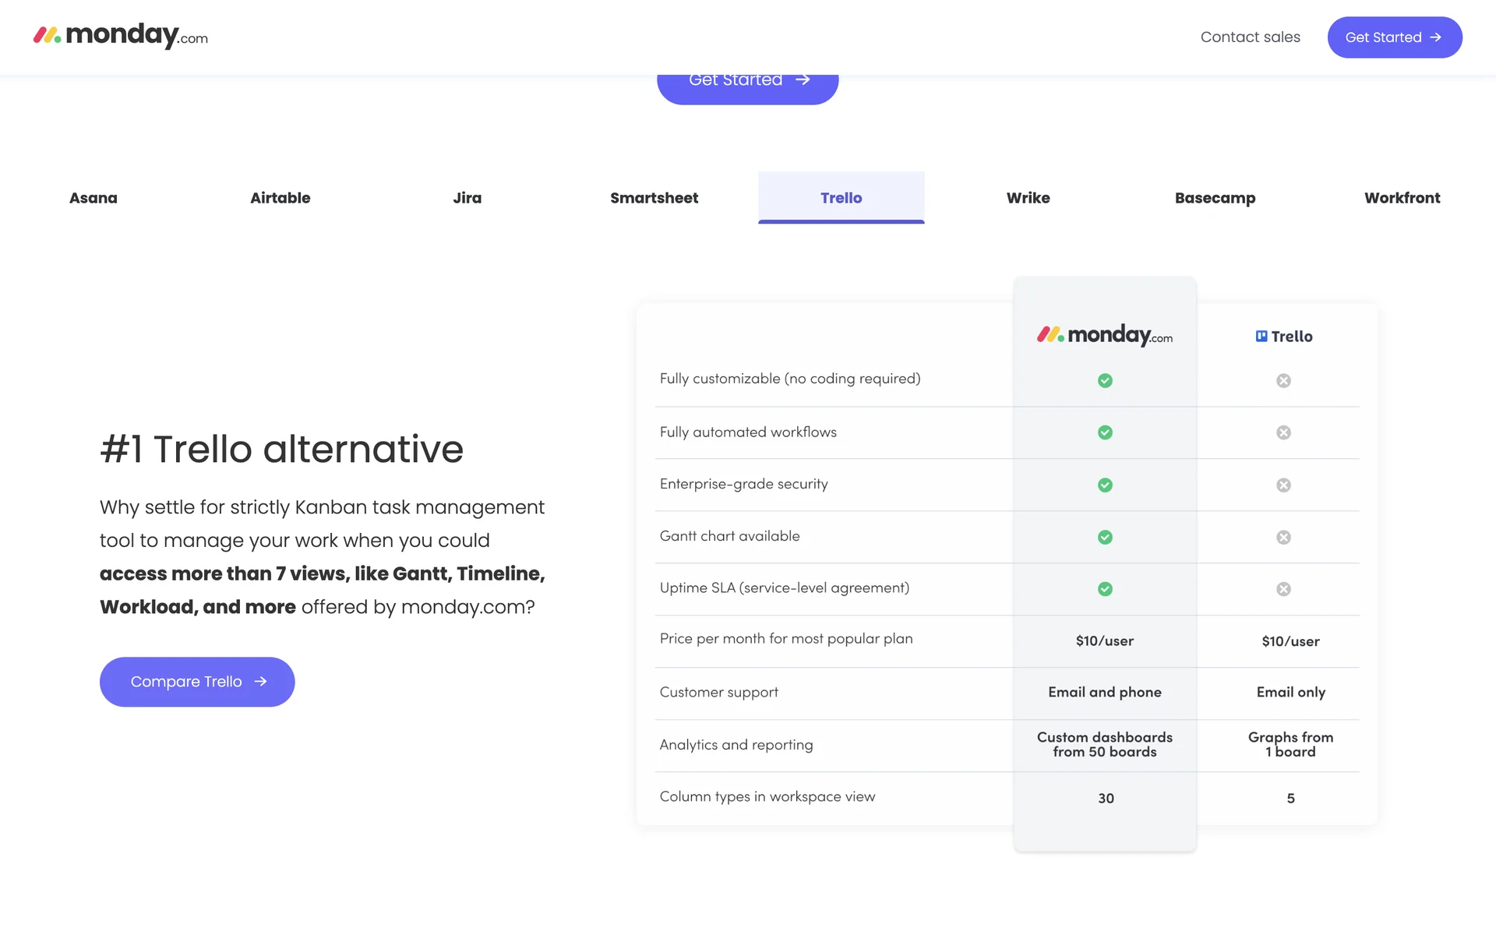Click the monday.com logo in header

(121, 36)
